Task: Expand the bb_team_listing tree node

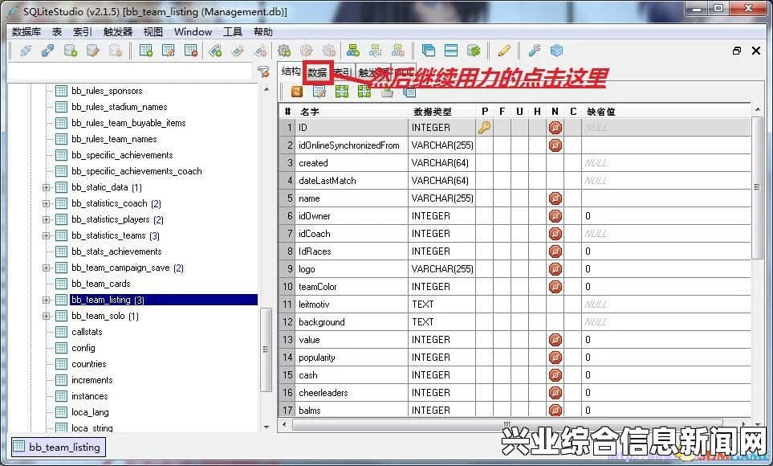Action: tap(46, 300)
